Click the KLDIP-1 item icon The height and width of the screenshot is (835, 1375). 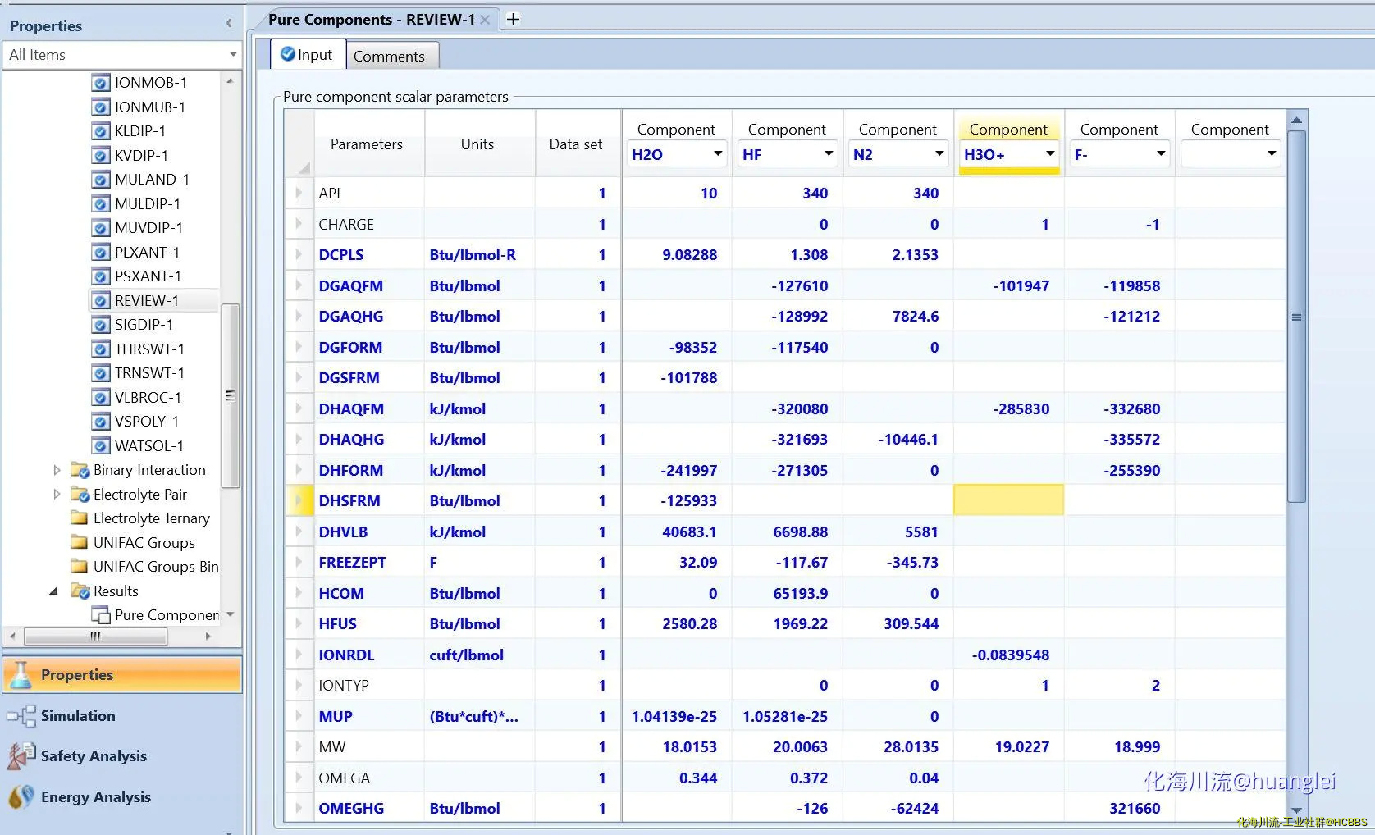(100, 131)
